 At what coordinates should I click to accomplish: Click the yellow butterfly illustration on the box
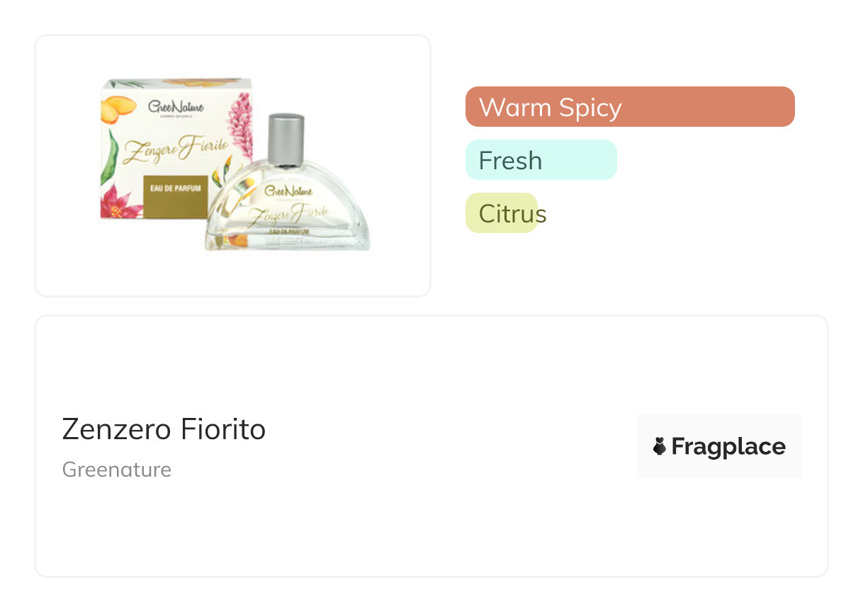pos(117,110)
